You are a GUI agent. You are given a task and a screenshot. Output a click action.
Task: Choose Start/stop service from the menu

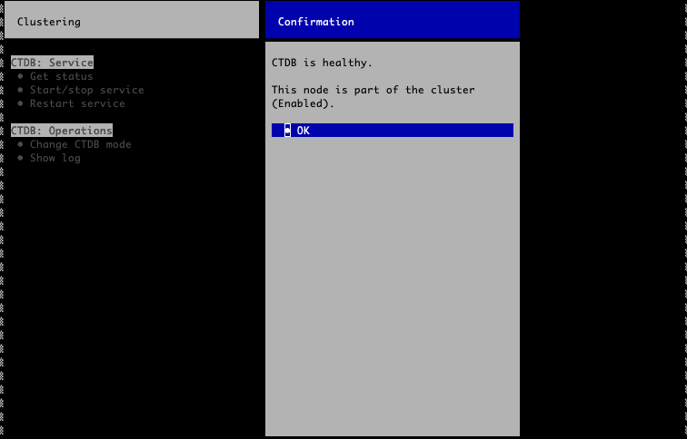[86, 91]
